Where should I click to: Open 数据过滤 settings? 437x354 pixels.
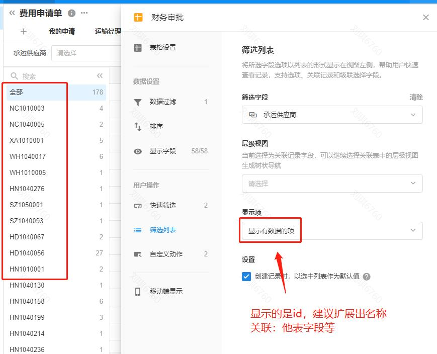(x=162, y=102)
